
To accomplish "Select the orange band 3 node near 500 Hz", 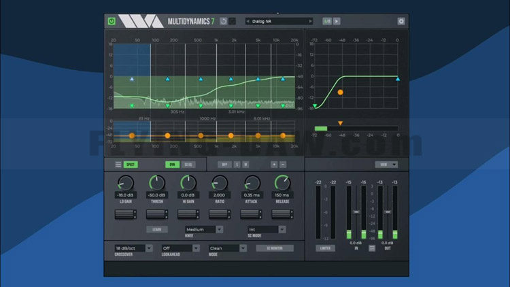I will pos(201,136).
